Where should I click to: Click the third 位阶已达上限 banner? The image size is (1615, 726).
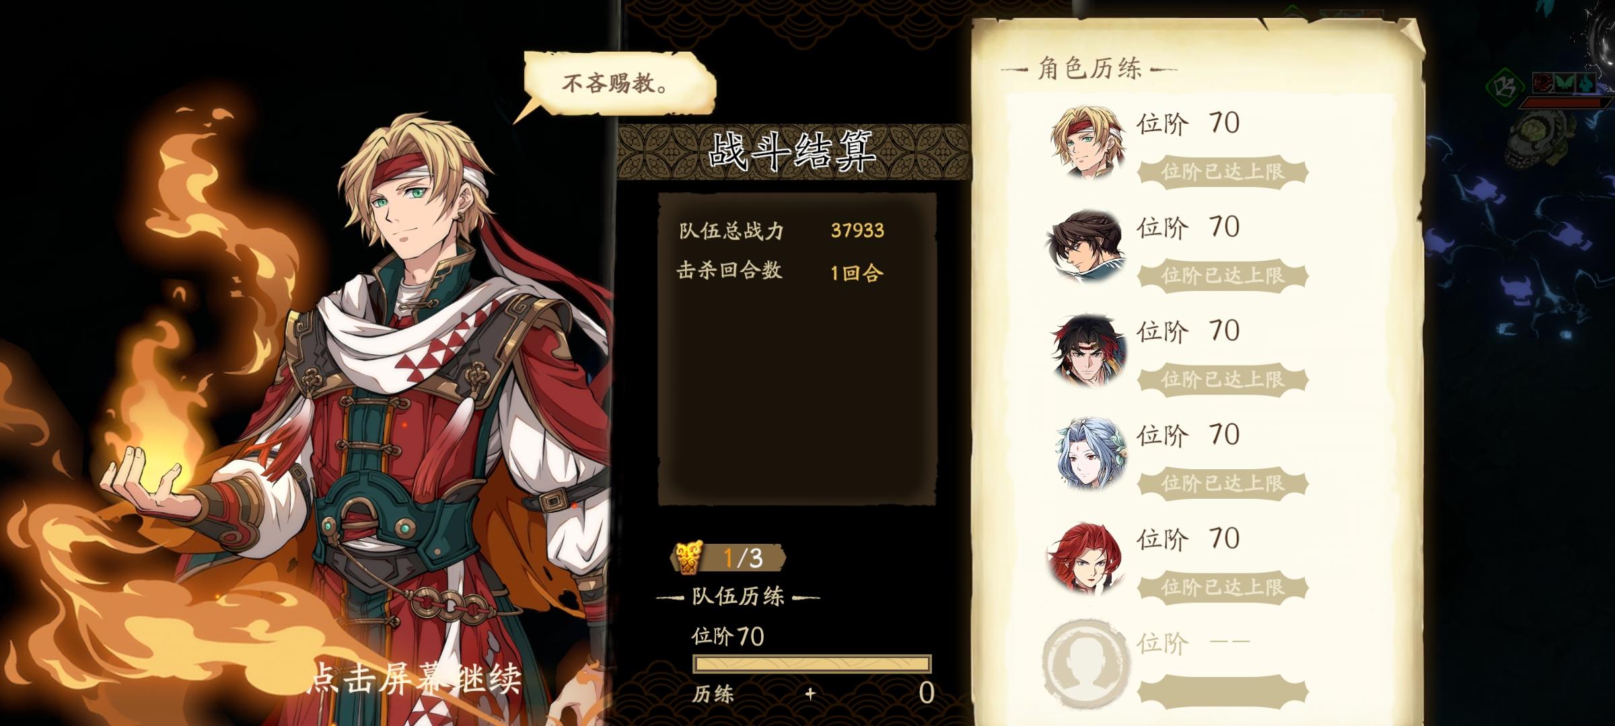1223,379
